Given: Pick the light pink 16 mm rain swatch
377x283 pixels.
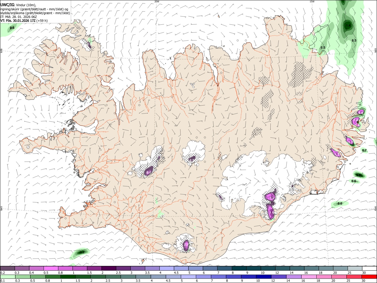Looking at the screenshot, I should click(309, 277).
